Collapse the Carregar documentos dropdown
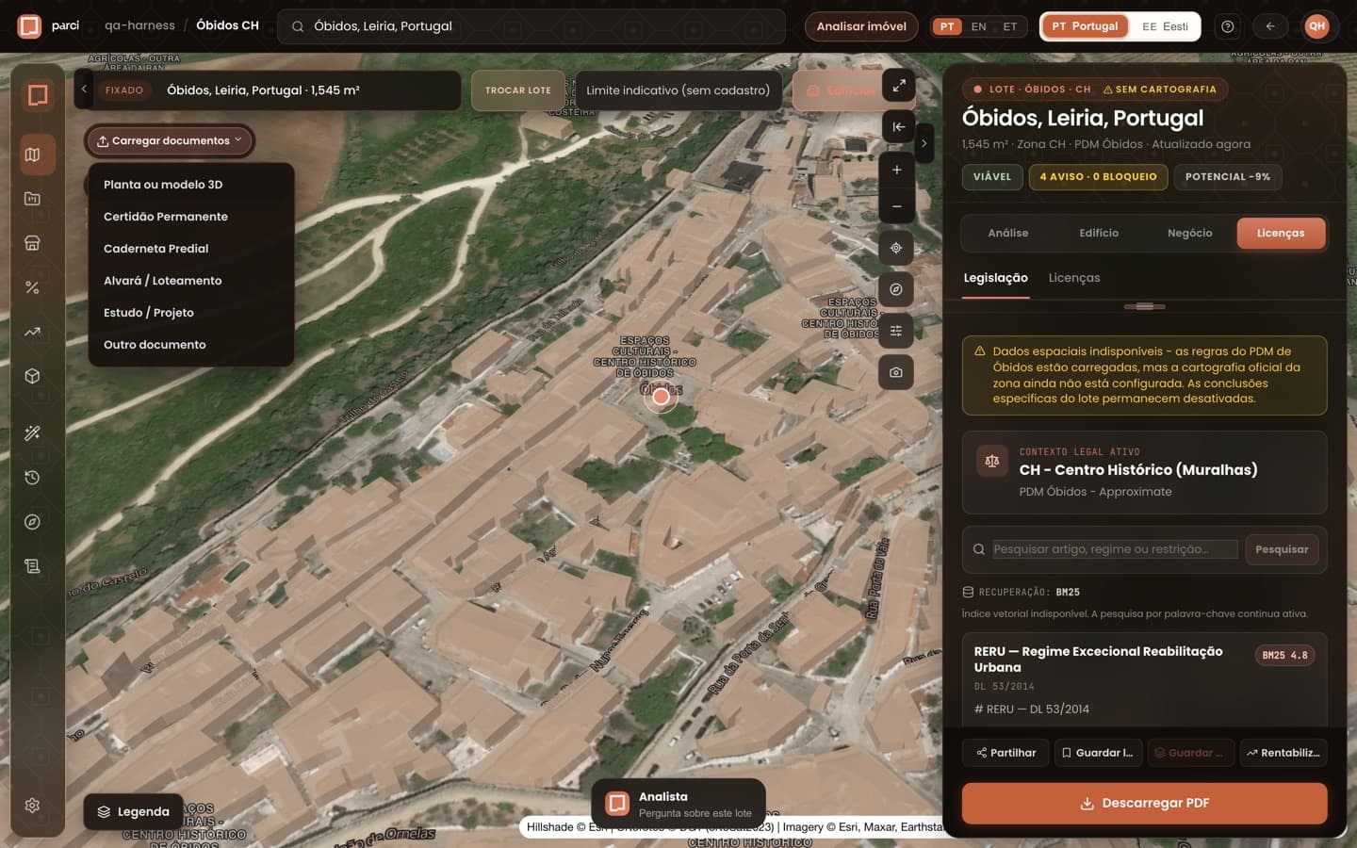The height and width of the screenshot is (848, 1357). coord(170,140)
